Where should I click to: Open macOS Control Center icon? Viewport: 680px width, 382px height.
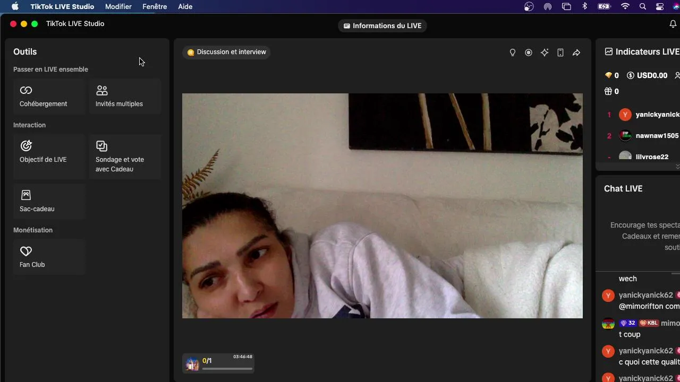click(660, 6)
